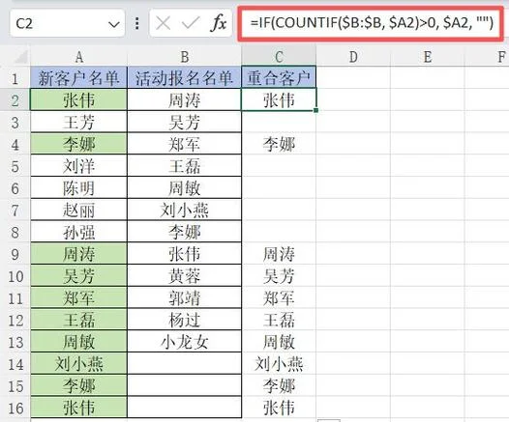Open the fx insert function dialog
Image resolution: width=509 pixels, height=422 pixels.
(219, 23)
